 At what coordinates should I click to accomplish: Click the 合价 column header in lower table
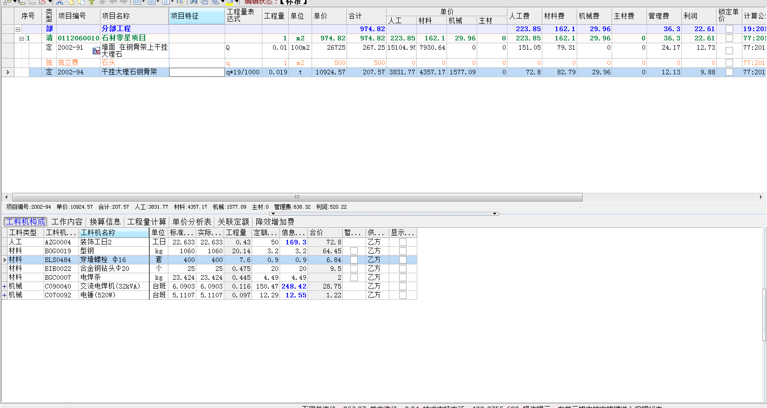click(x=325, y=233)
